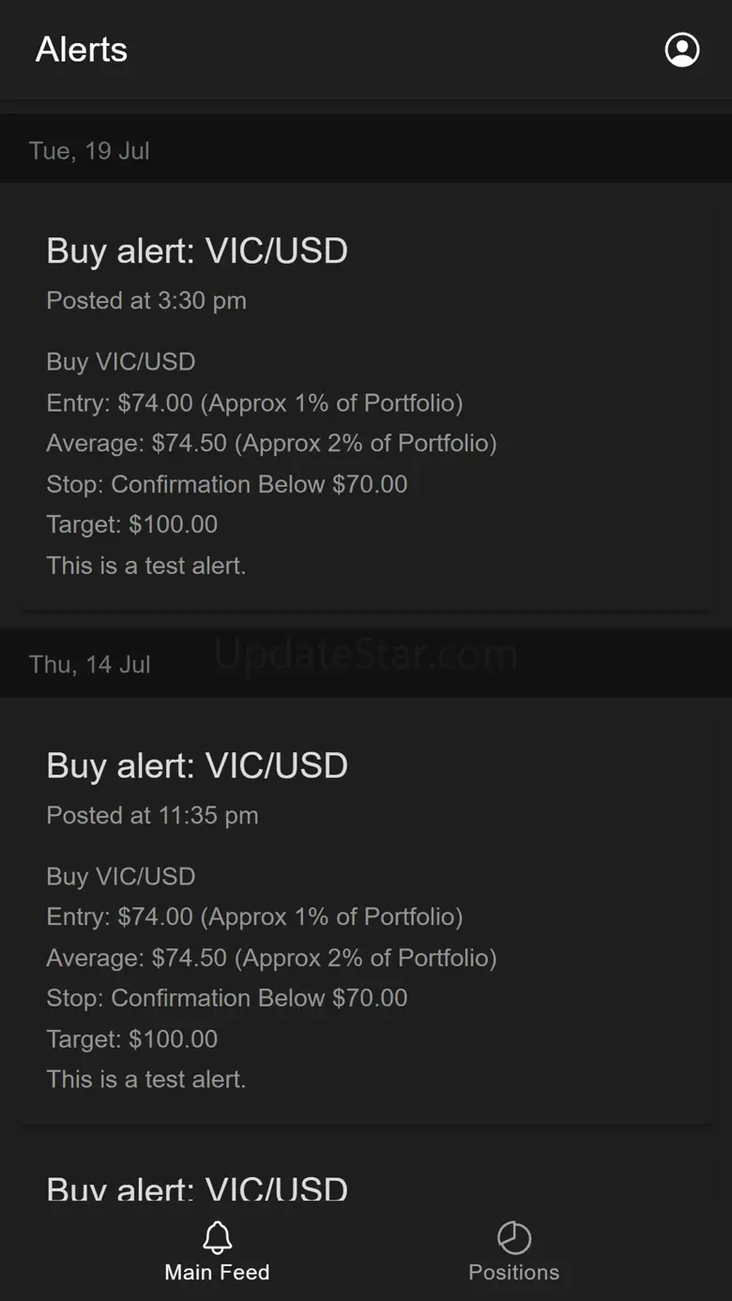The height and width of the screenshot is (1301, 732).
Task: Click the Target $100.00 line in 19 Jul alert
Action: [x=132, y=524]
